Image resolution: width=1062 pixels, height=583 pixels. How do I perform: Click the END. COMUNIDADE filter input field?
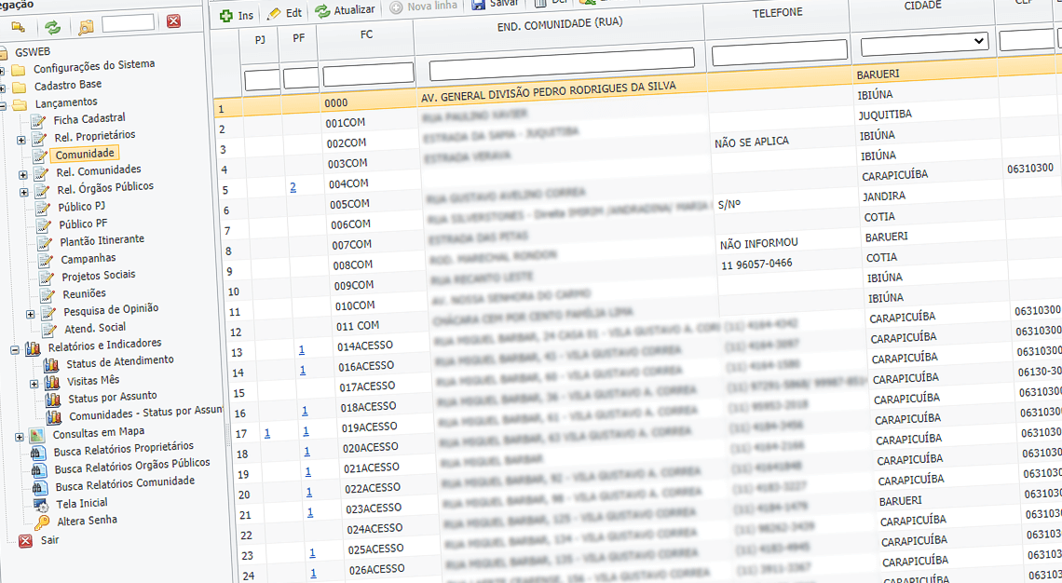coord(562,59)
